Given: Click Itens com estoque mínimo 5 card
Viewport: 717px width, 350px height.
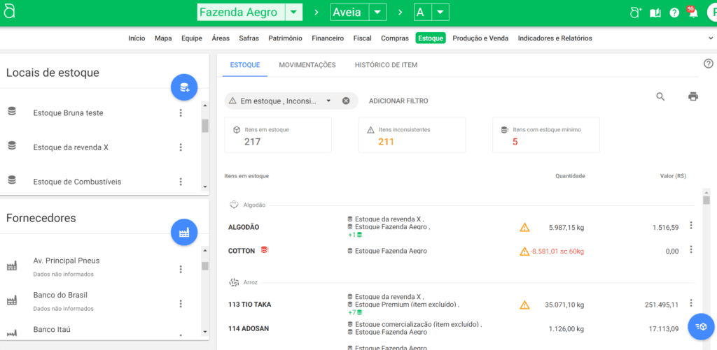Looking at the screenshot, I should coord(546,135).
